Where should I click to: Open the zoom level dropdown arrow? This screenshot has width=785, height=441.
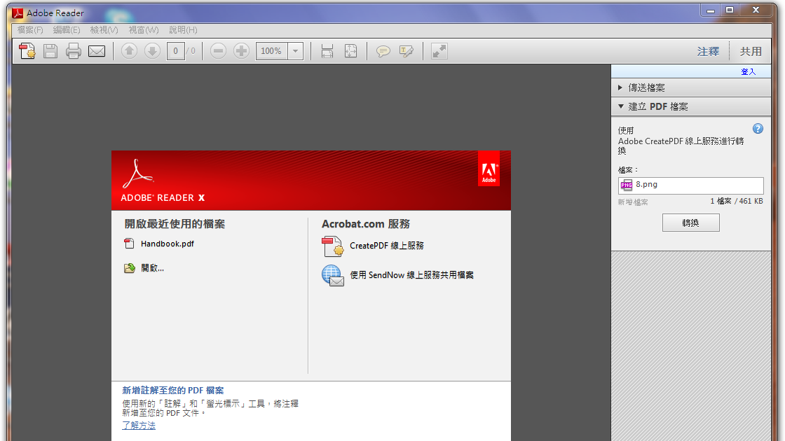[295, 51]
